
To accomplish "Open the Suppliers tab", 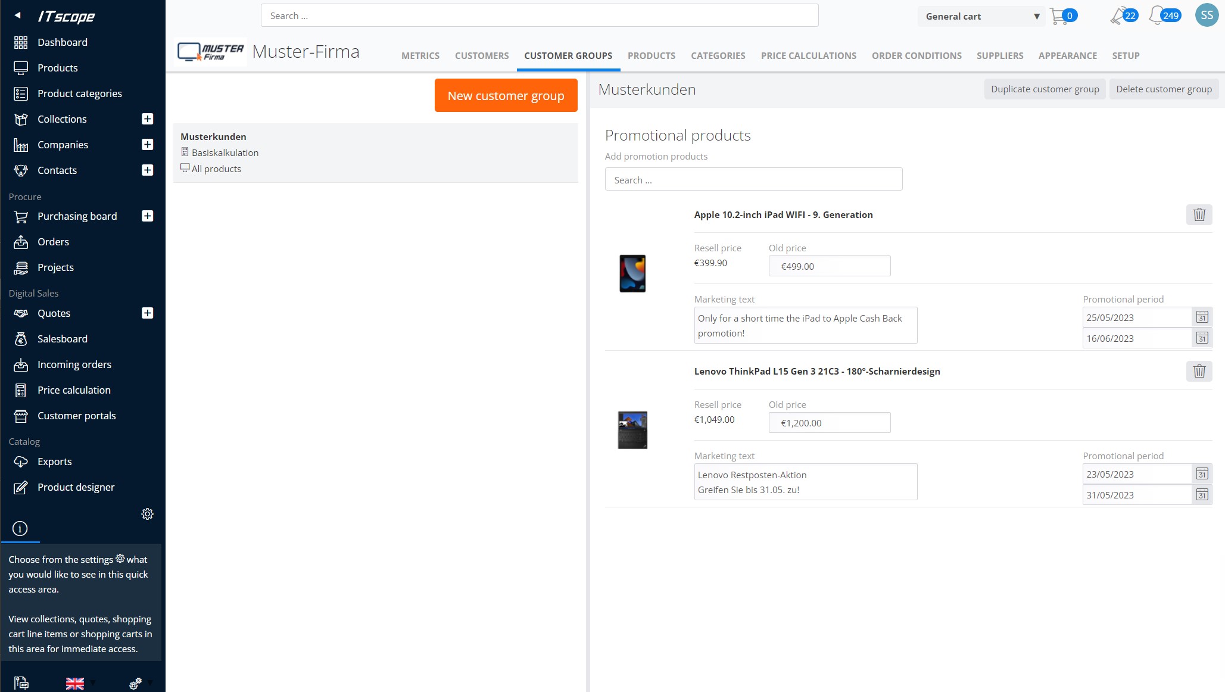I will 1000,55.
